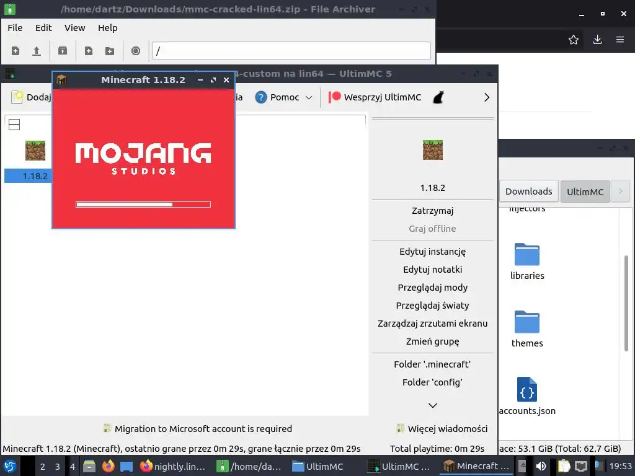Click the Downloads breadcrumb in file manager
The height and width of the screenshot is (476, 635).
(x=528, y=192)
